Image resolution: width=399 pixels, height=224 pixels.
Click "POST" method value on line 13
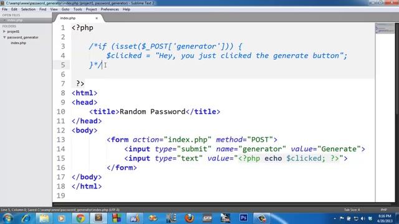(260, 139)
